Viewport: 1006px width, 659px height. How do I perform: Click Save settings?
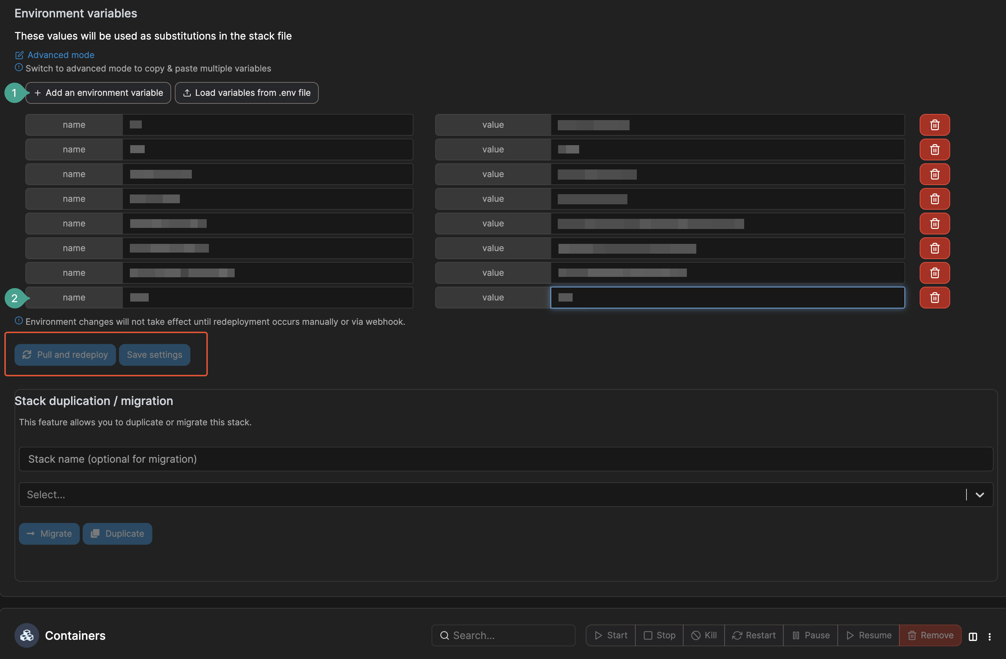point(154,355)
